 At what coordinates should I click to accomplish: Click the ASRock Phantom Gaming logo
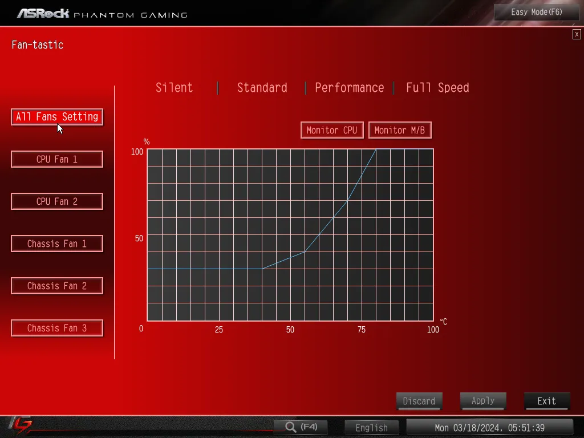pos(102,14)
